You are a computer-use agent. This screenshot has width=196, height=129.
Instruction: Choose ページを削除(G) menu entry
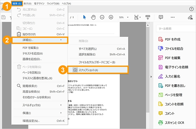[x=40, y=67]
